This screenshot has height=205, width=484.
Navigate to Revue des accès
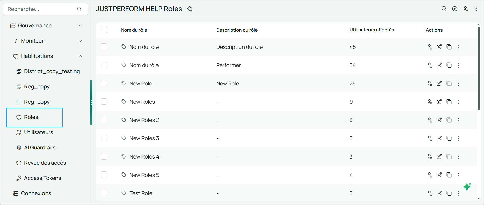[45, 163]
